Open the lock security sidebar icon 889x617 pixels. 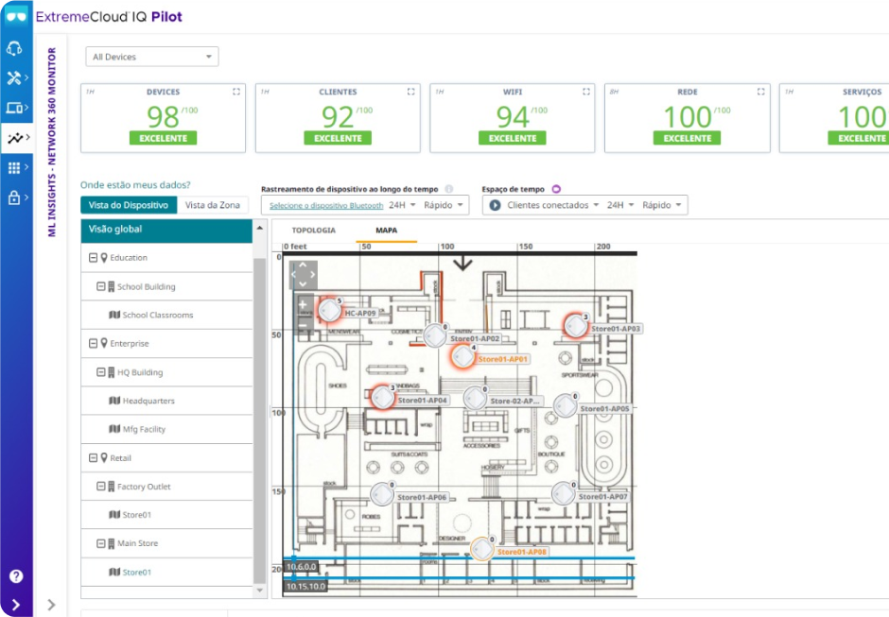point(14,197)
